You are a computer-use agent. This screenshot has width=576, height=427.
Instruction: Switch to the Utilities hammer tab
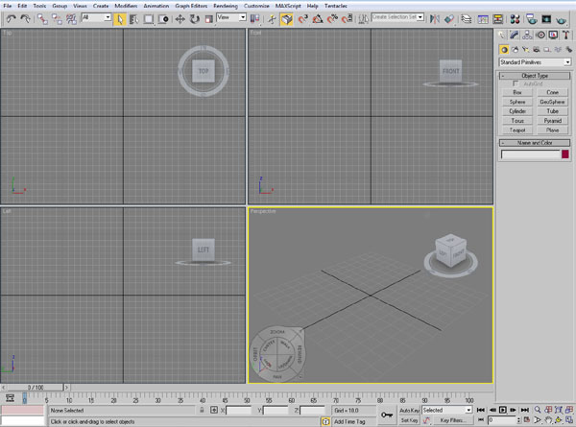(x=566, y=35)
